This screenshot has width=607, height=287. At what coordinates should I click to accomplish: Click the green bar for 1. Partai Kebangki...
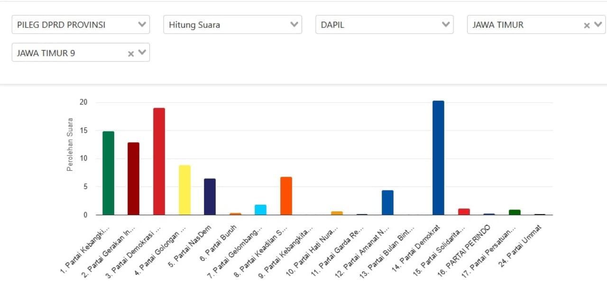click(108, 173)
